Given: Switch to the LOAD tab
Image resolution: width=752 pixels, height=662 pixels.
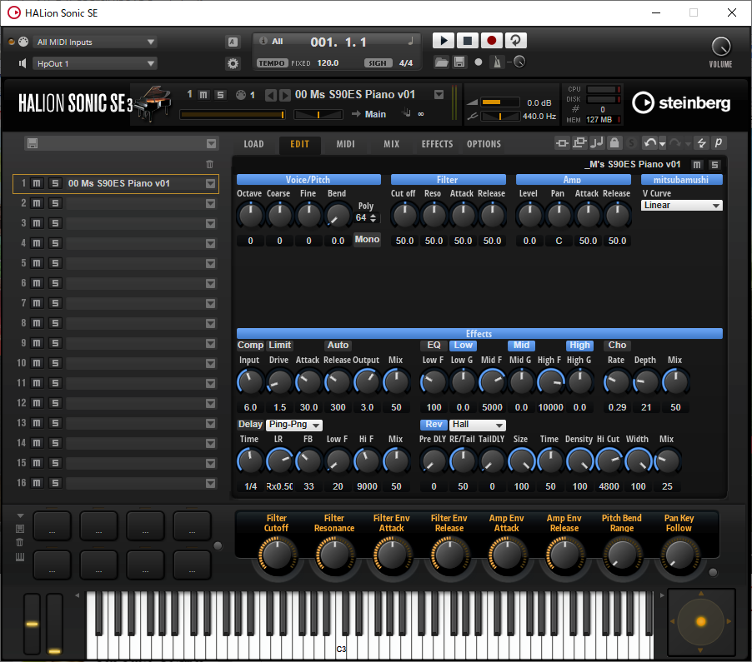Looking at the screenshot, I should click(x=253, y=144).
